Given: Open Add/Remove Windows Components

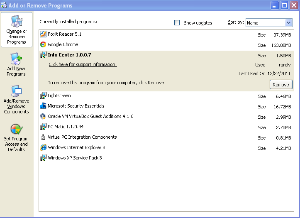Looking at the screenshot, I should click(x=16, y=100).
